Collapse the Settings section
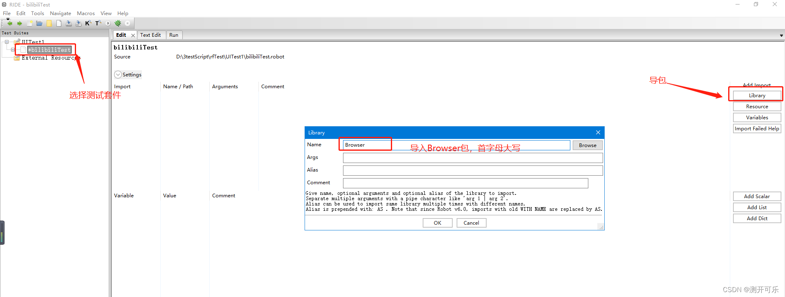785x297 pixels. tap(118, 74)
